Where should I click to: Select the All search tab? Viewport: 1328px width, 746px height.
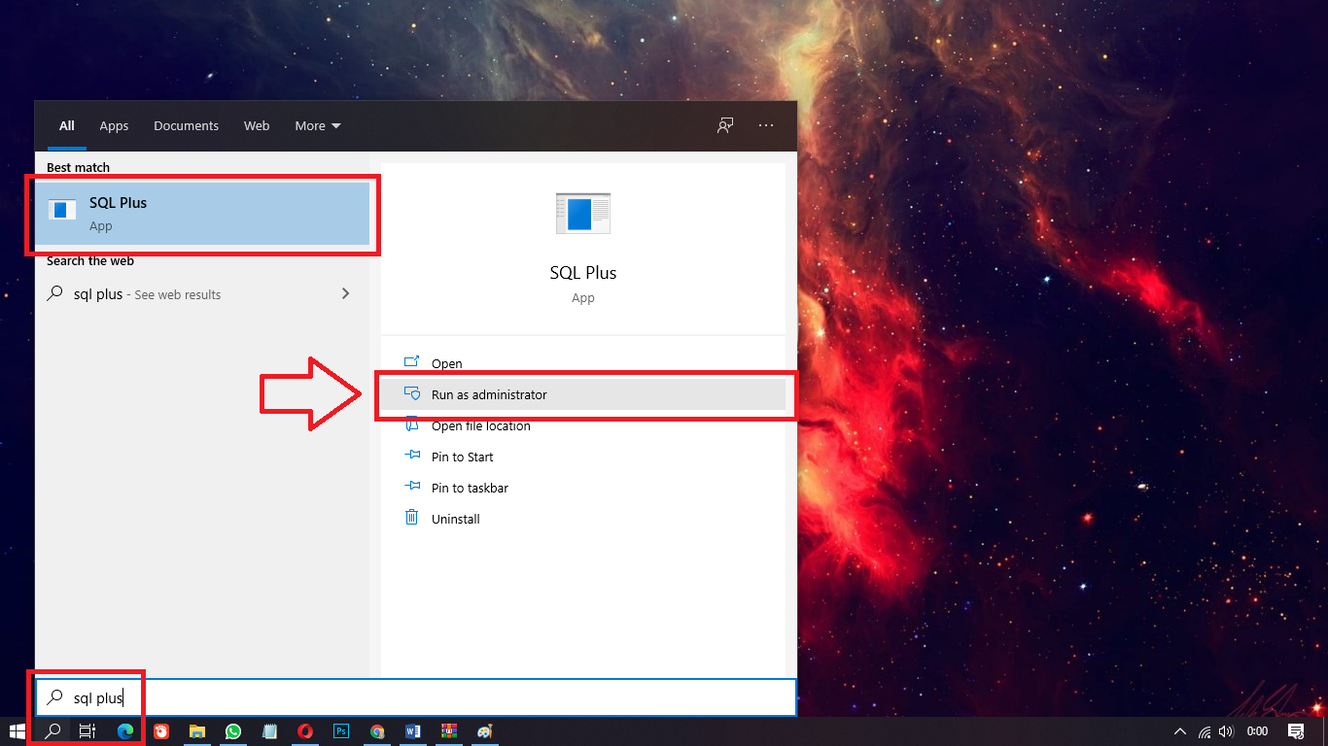[x=67, y=125]
